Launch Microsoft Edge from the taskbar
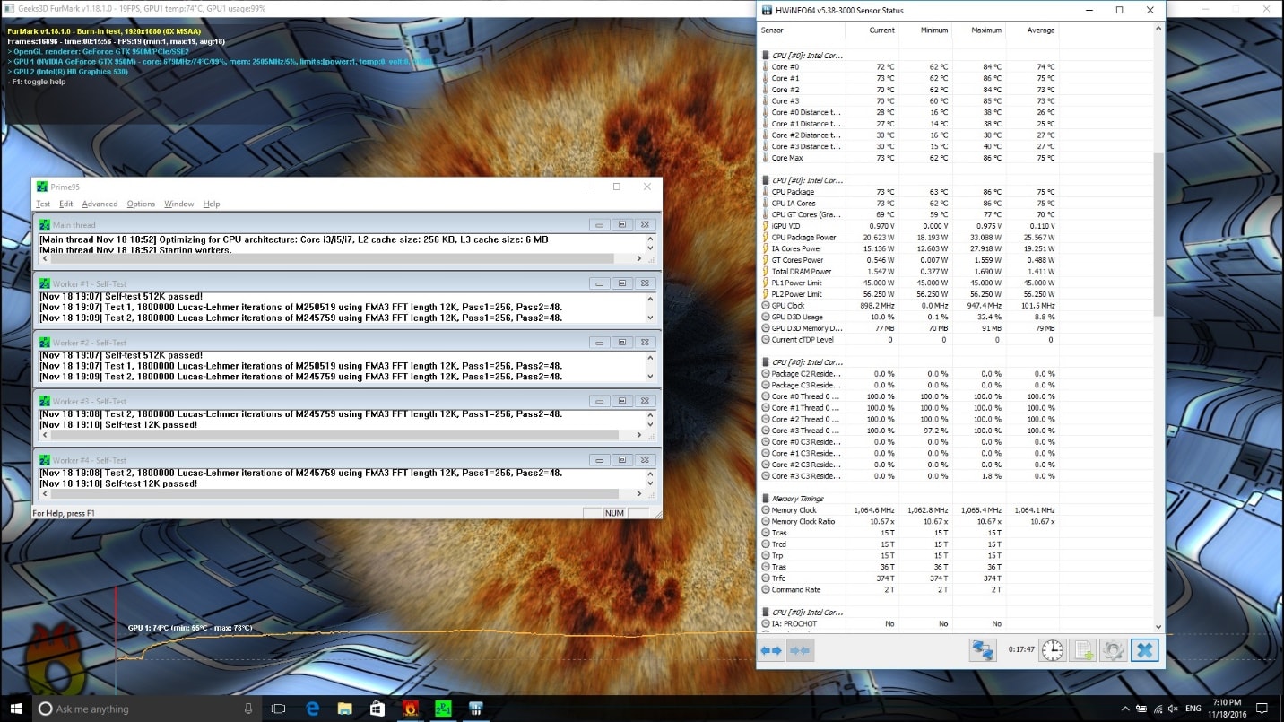Screen dimensions: 1284x722 313,709
